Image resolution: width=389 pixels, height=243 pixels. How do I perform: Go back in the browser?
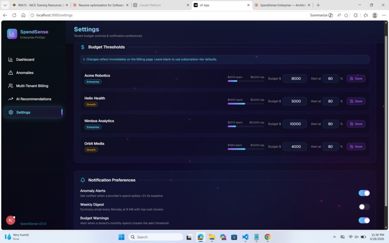pos(5,15)
